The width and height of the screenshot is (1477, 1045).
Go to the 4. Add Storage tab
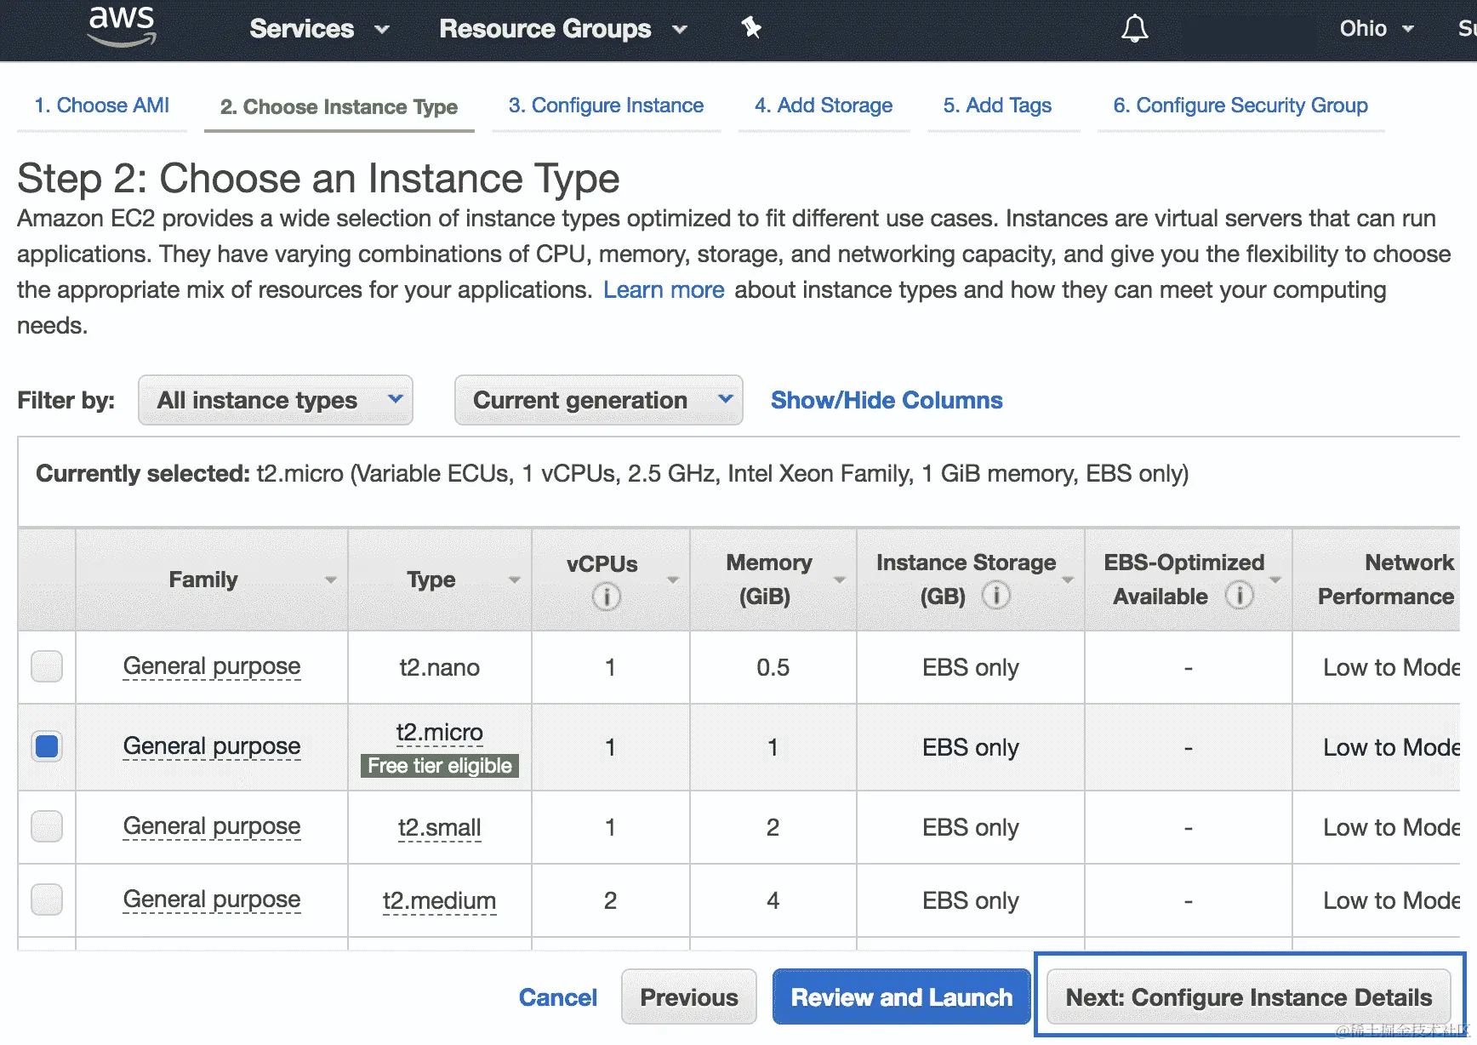point(823,106)
